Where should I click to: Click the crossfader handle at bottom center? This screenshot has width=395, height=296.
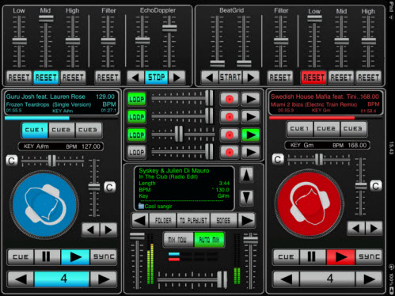pyautogui.click(x=222, y=279)
